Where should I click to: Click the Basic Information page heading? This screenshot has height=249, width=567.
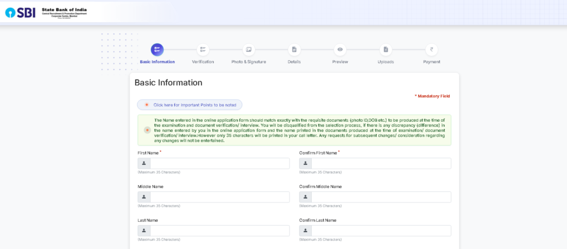click(x=168, y=83)
